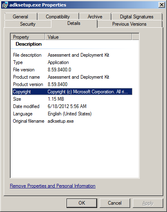Select the Archive tab
Viewport: 167px width, 212px height.
tap(95, 17)
